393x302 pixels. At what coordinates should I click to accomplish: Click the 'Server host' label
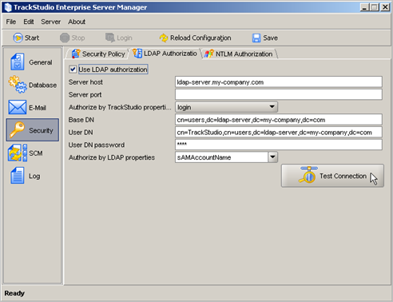coord(85,82)
